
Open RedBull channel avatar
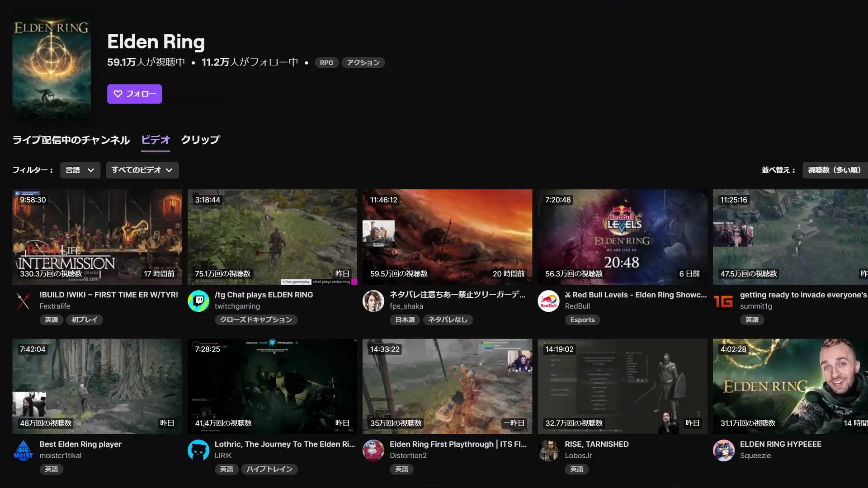[x=548, y=301]
